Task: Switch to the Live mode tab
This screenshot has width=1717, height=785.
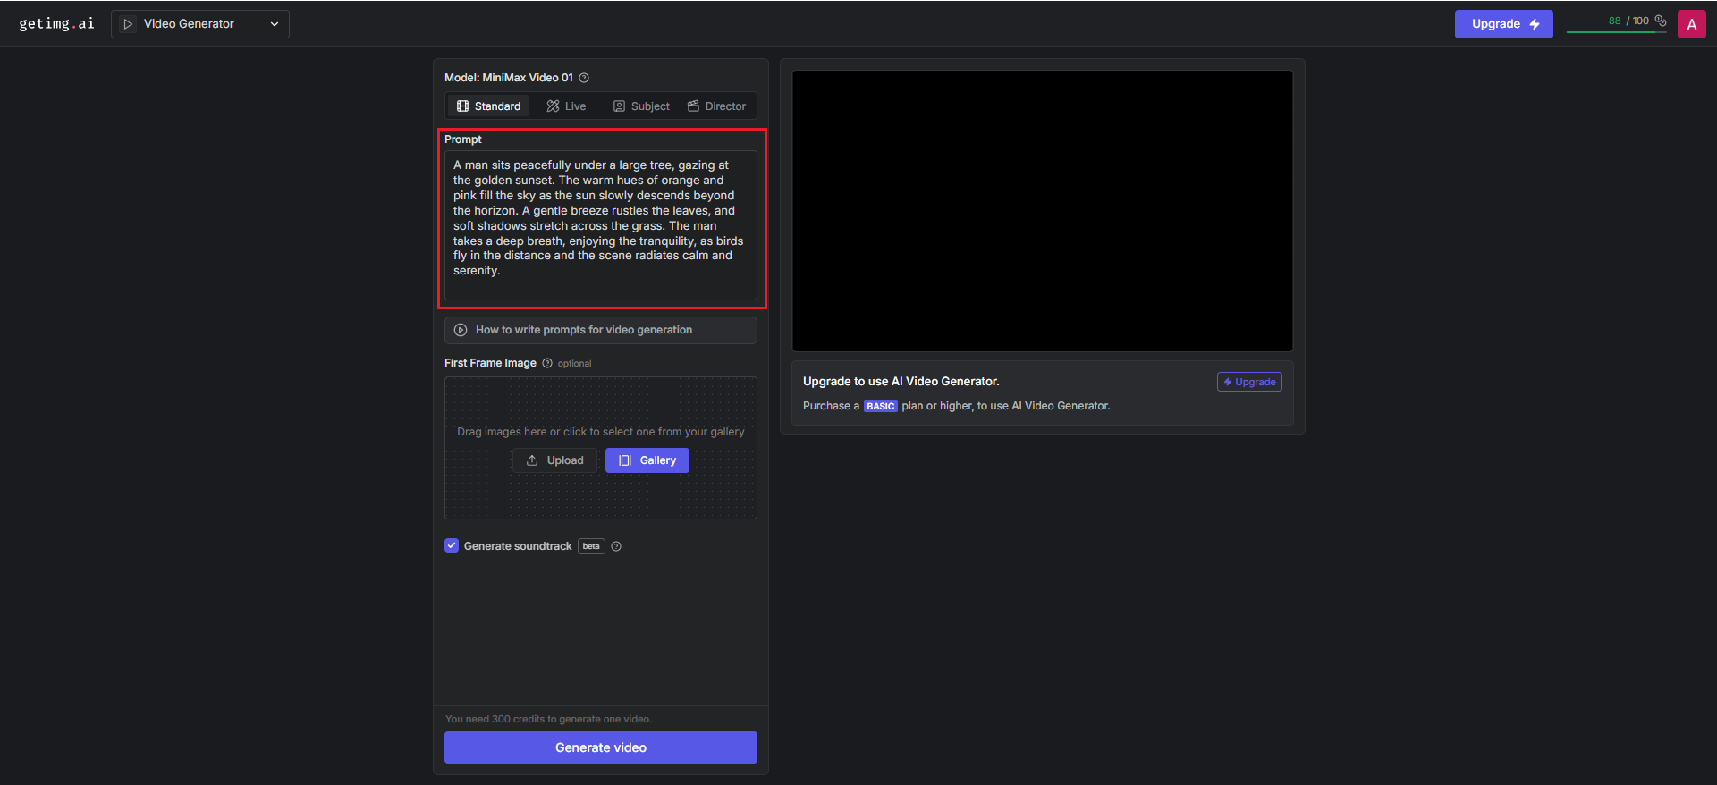Action: coord(566,106)
